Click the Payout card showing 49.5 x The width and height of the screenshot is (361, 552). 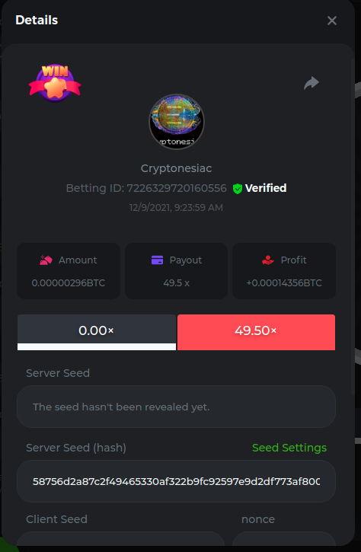click(x=176, y=271)
